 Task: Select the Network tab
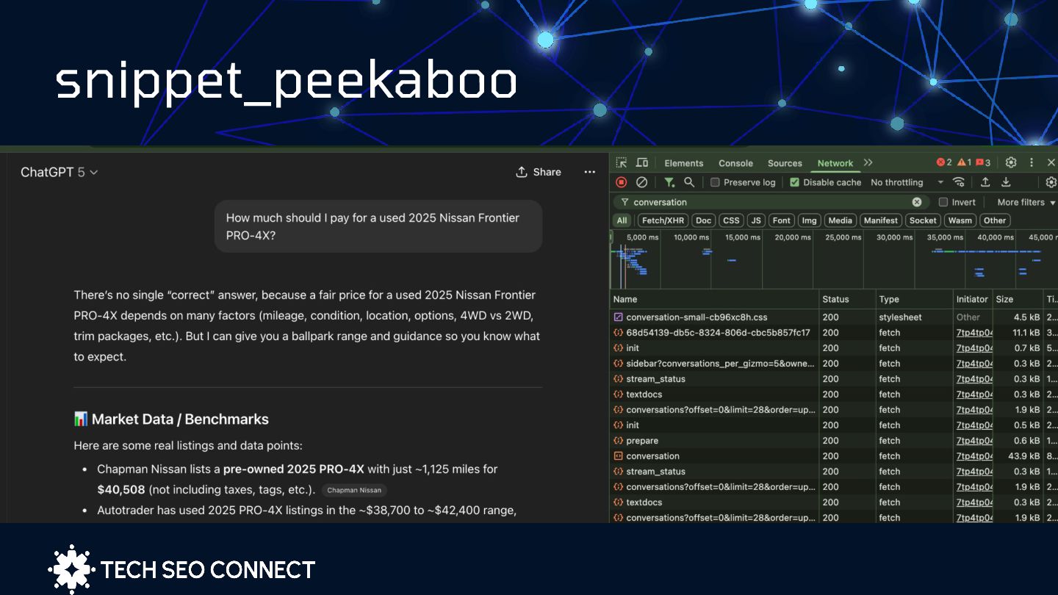click(x=835, y=163)
